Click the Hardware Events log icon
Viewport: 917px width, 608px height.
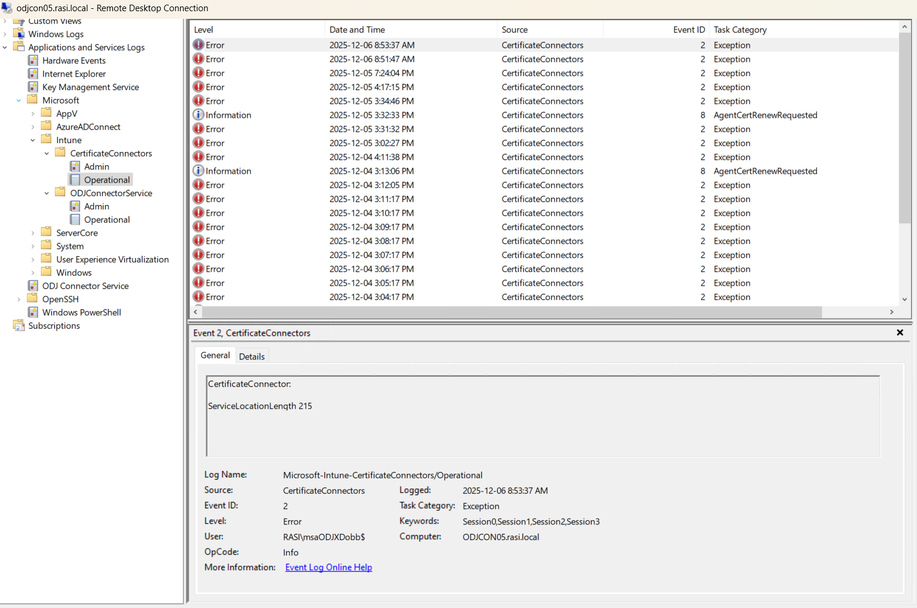33,60
